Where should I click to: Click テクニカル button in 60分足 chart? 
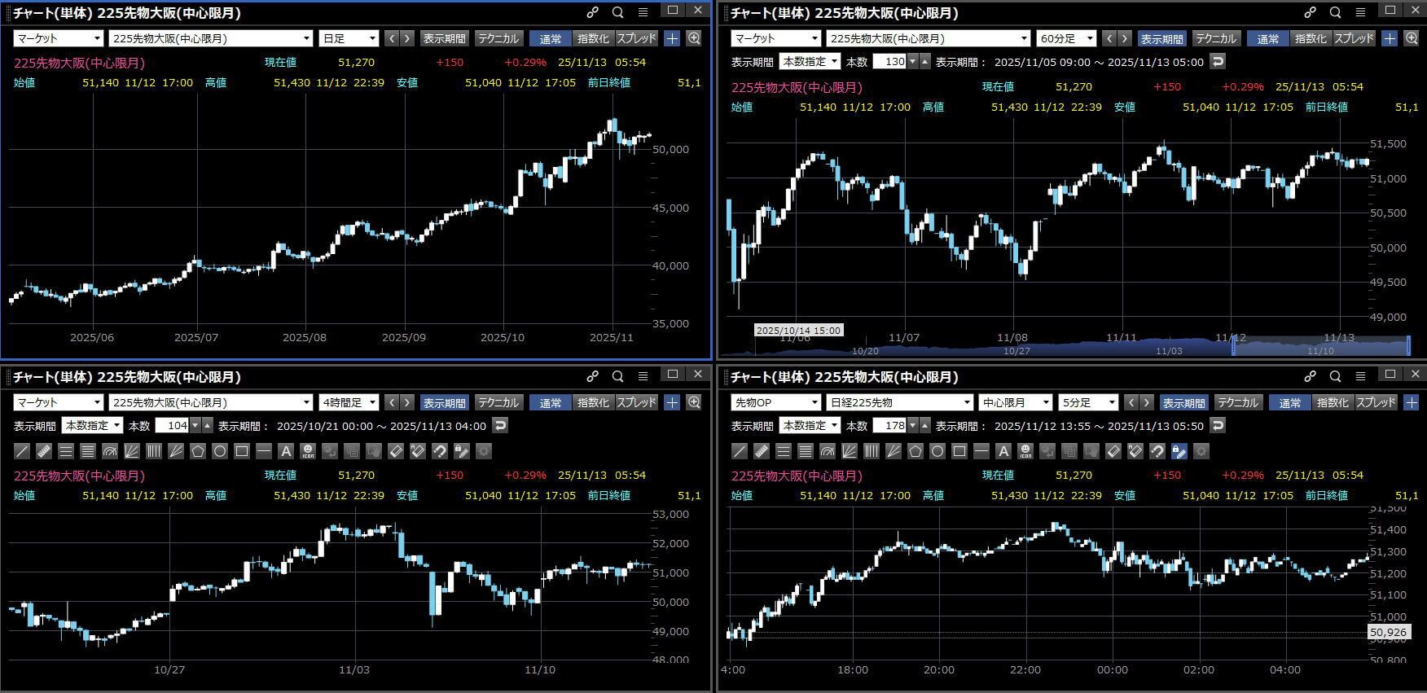(1215, 38)
